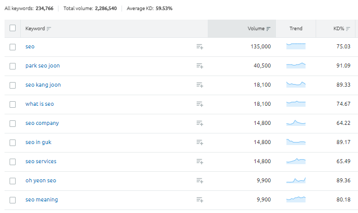The height and width of the screenshot is (213, 358).
Task: Click add-to-list icon for 'seo' keyword
Action: coord(200,47)
